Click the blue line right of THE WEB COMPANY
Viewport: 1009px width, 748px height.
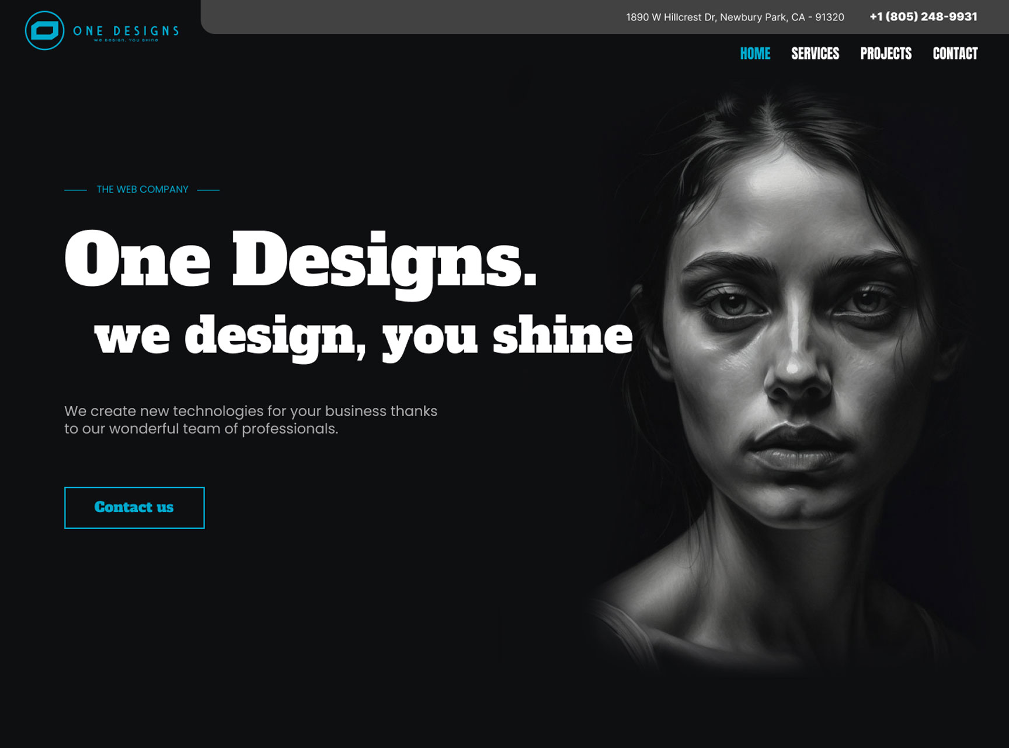click(x=208, y=190)
